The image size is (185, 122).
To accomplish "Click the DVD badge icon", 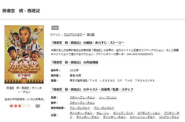I will [55, 28].
